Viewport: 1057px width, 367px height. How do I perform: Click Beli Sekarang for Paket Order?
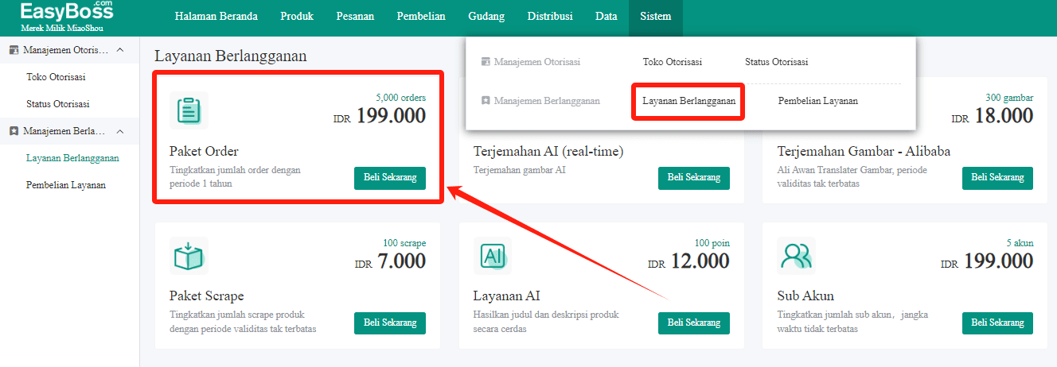390,178
